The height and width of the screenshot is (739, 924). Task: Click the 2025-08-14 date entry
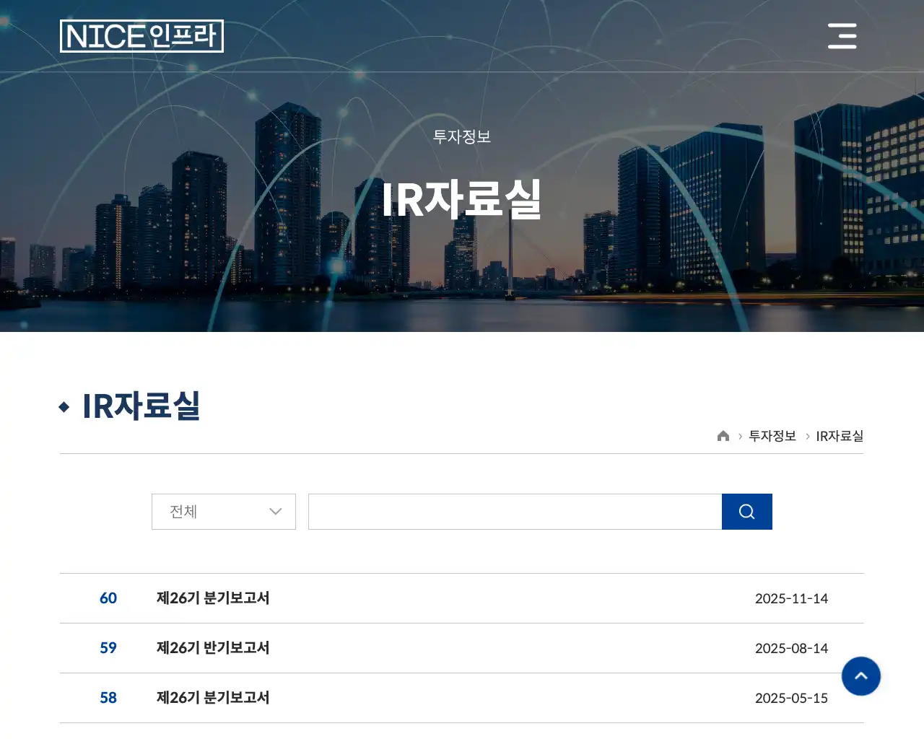[791, 648]
